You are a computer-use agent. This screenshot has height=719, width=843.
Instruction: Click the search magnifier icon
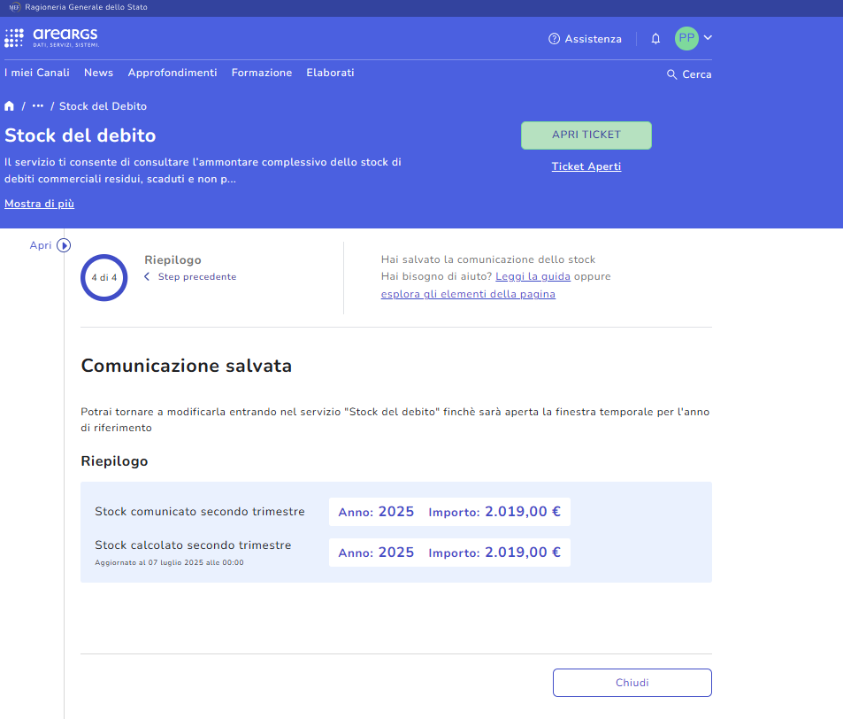pyautogui.click(x=671, y=74)
